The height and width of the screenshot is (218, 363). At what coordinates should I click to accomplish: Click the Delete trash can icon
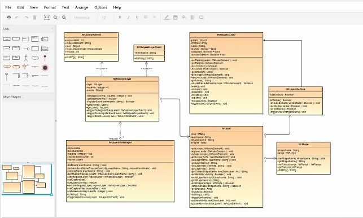(x=35, y=18)
